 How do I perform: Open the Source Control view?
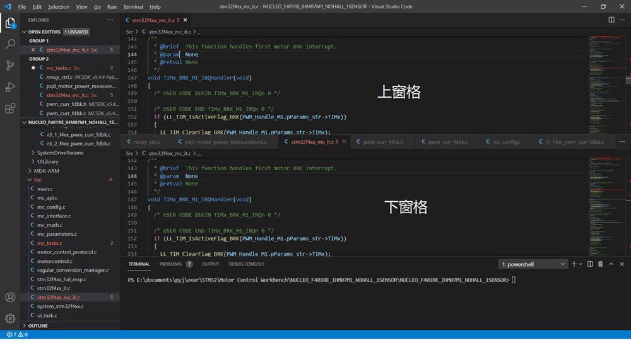click(x=10, y=65)
